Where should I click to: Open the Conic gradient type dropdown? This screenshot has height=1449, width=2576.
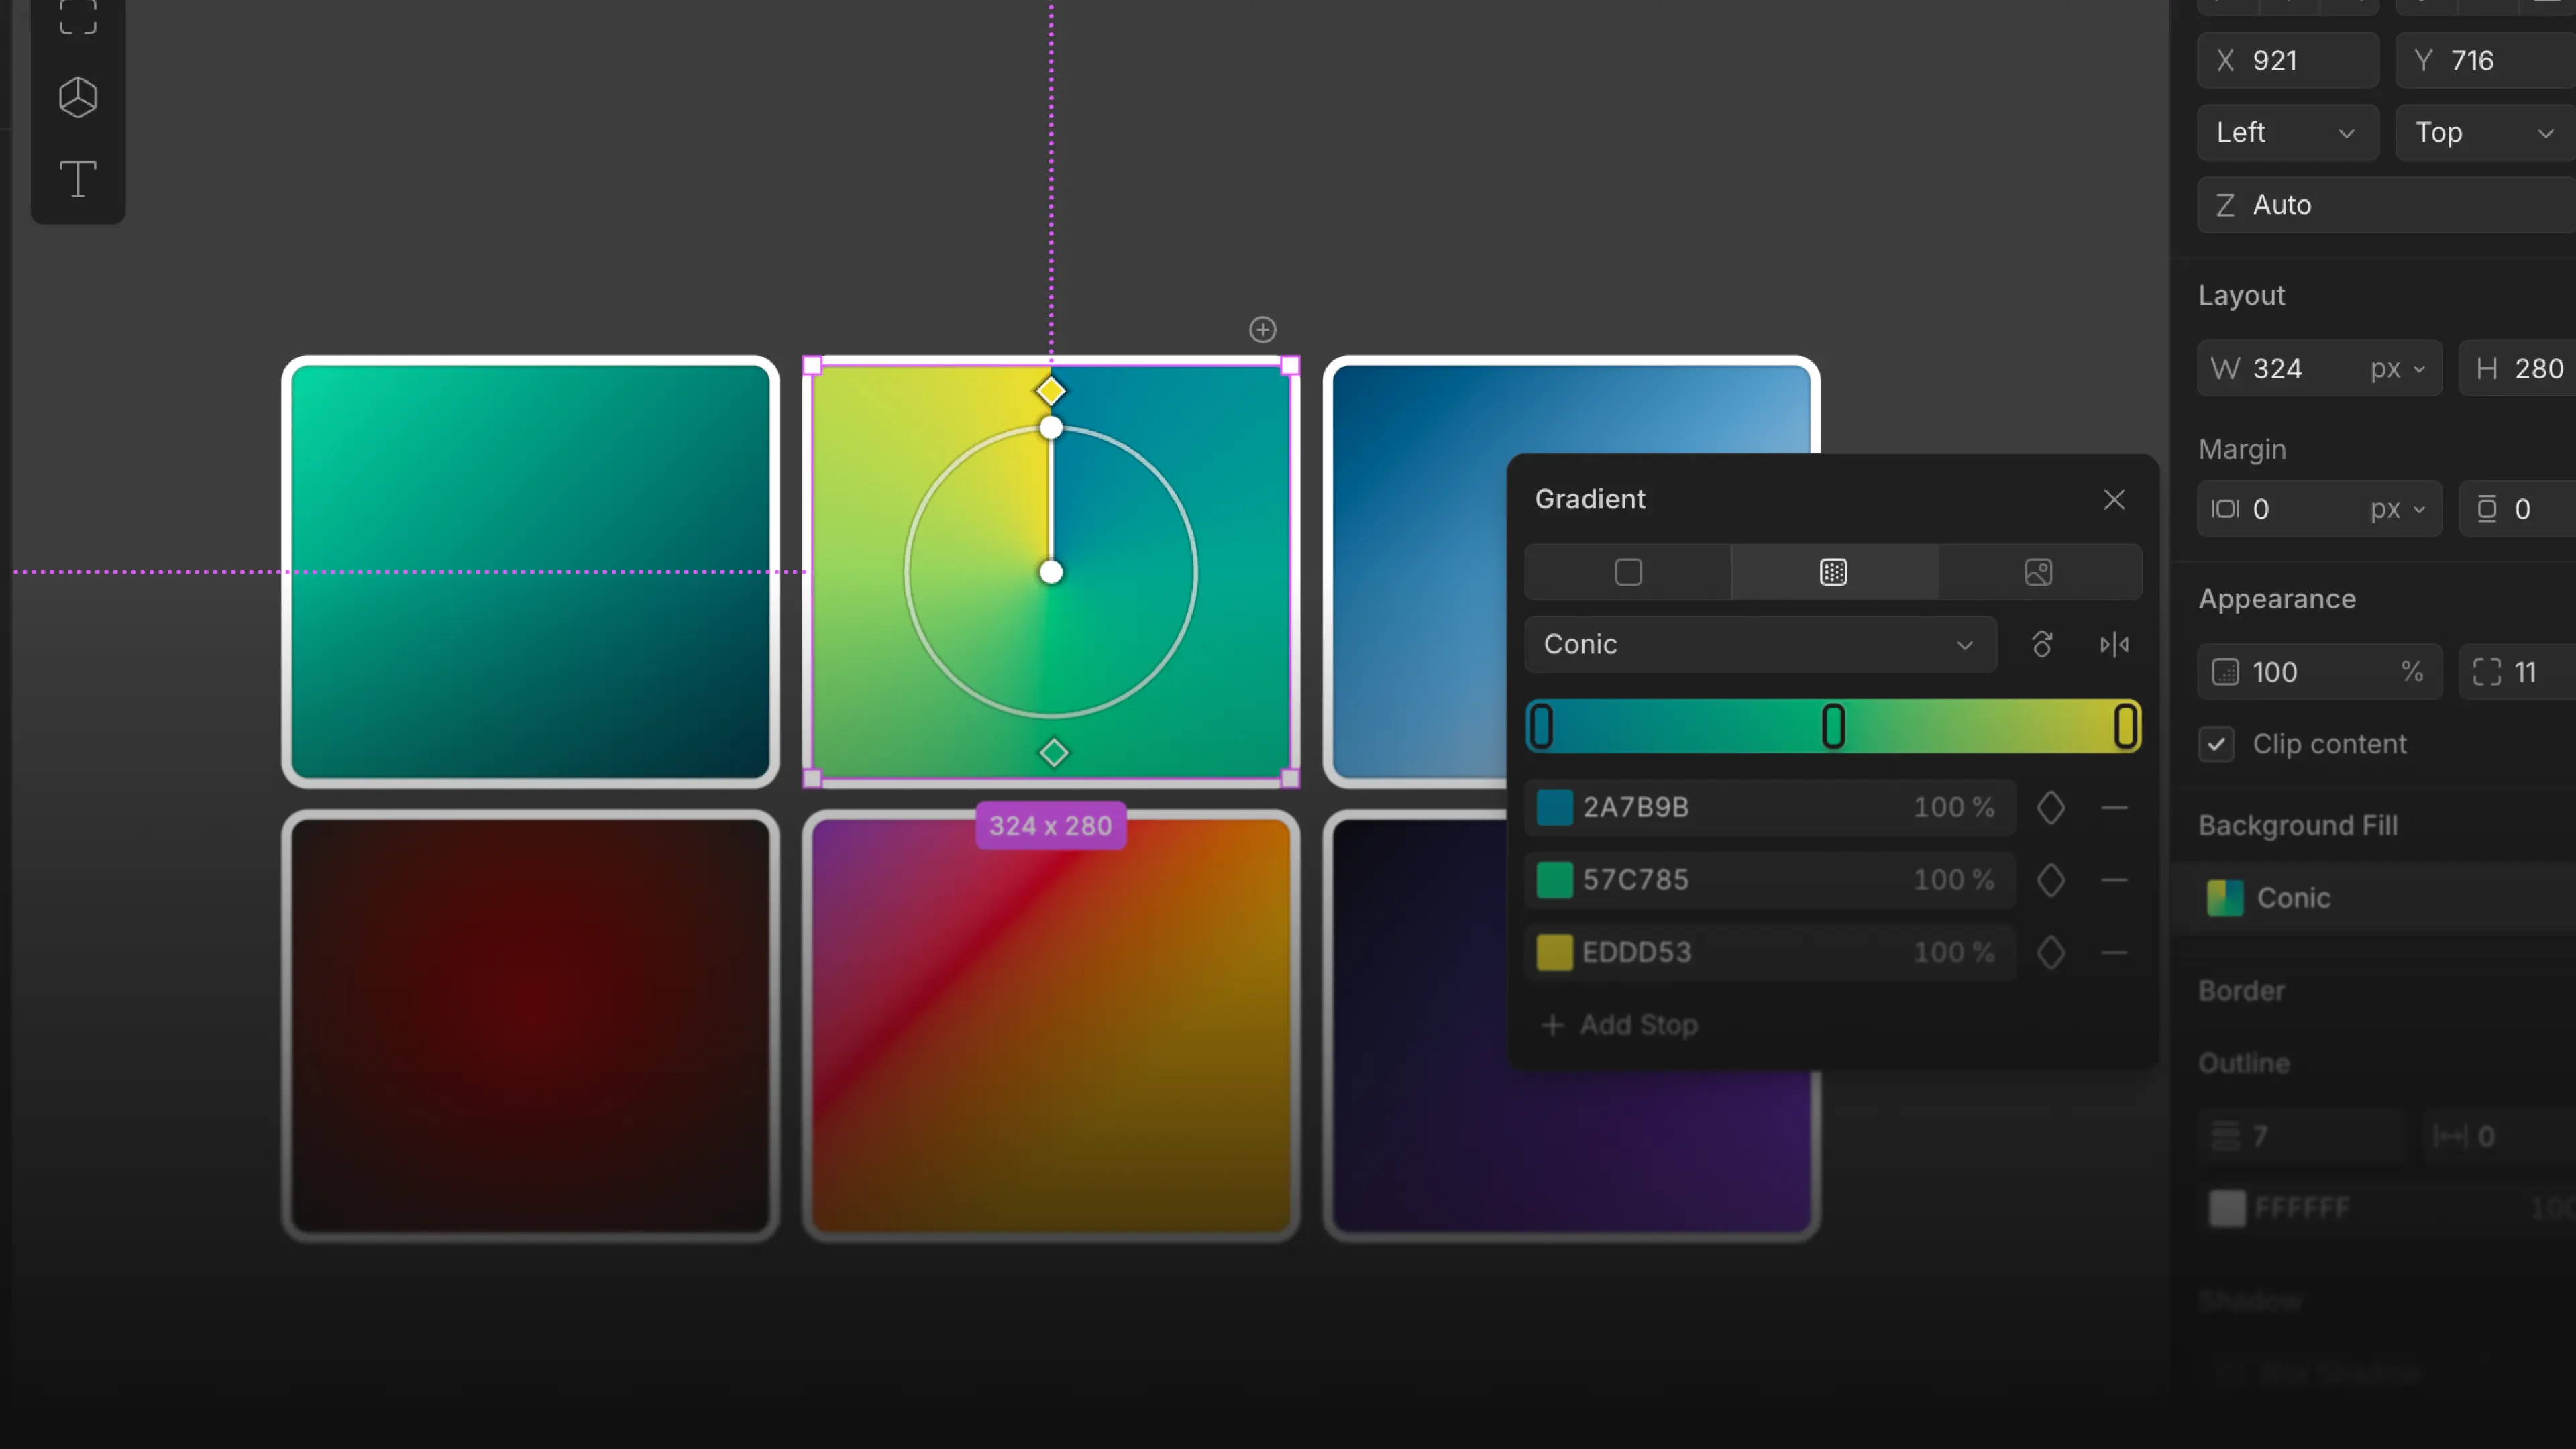(1760, 644)
